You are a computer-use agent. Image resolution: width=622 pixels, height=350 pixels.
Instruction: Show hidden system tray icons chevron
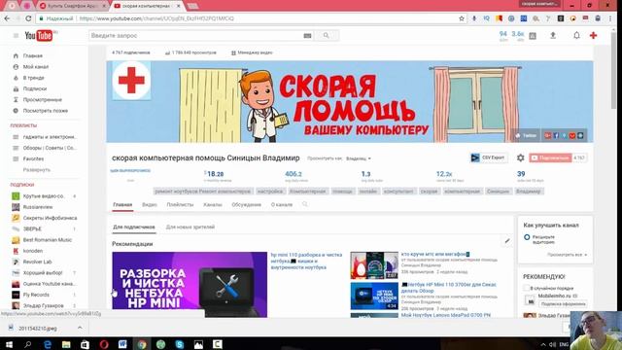click(543, 344)
